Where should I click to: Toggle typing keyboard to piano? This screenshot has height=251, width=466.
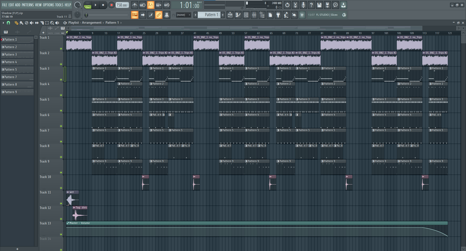coord(134,15)
